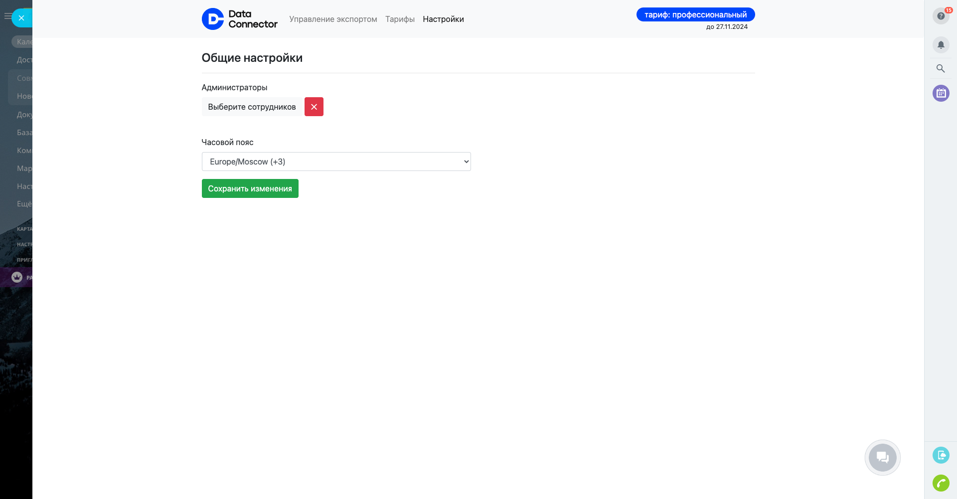Image resolution: width=957 pixels, height=499 pixels.
Task: Click Ещё in the left sidebar
Action: click(x=24, y=204)
